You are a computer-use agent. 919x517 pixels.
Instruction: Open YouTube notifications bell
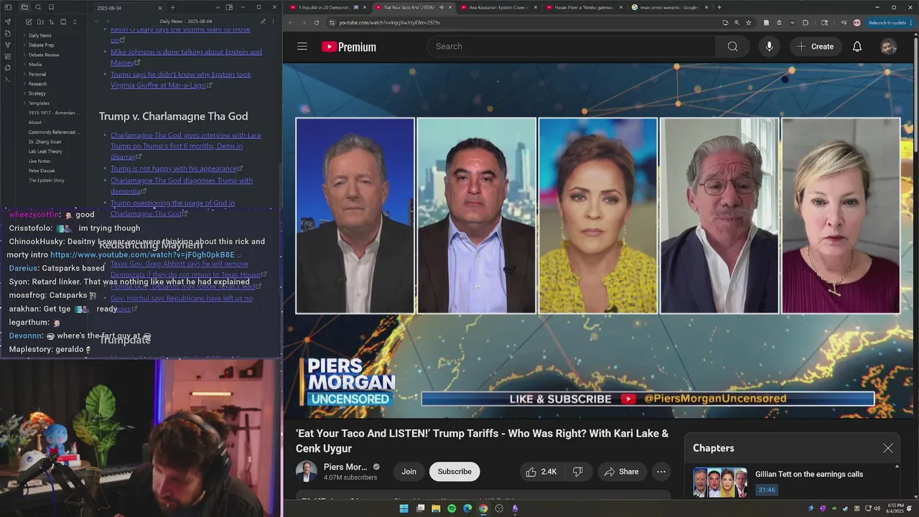pyautogui.click(x=857, y=47)
